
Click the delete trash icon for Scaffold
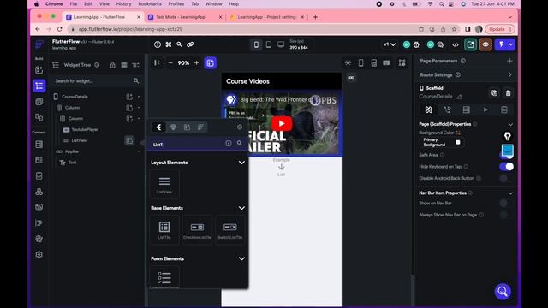[x=508, y=93]
